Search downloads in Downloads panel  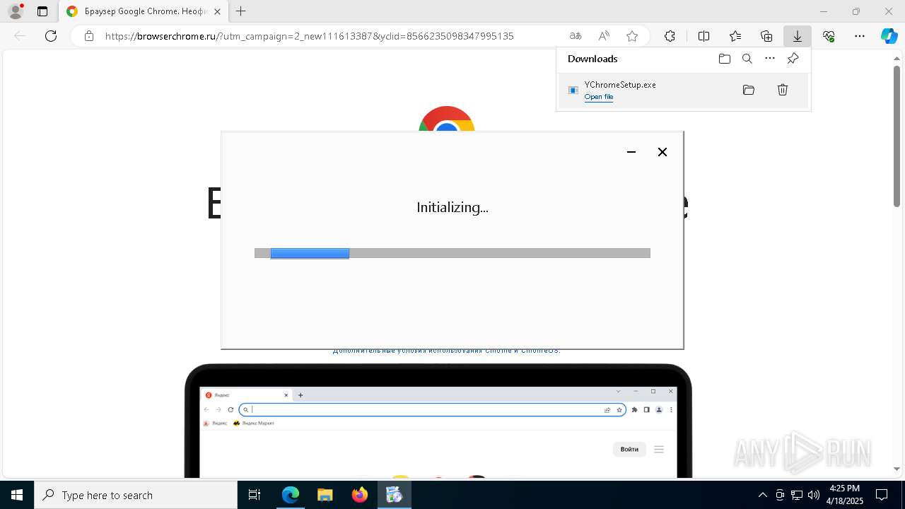747,59
